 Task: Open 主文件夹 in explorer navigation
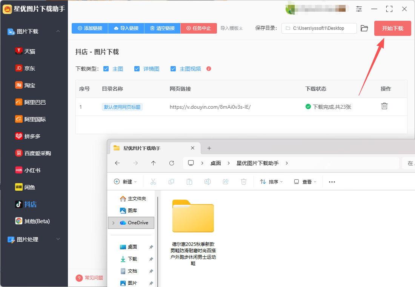133,199
